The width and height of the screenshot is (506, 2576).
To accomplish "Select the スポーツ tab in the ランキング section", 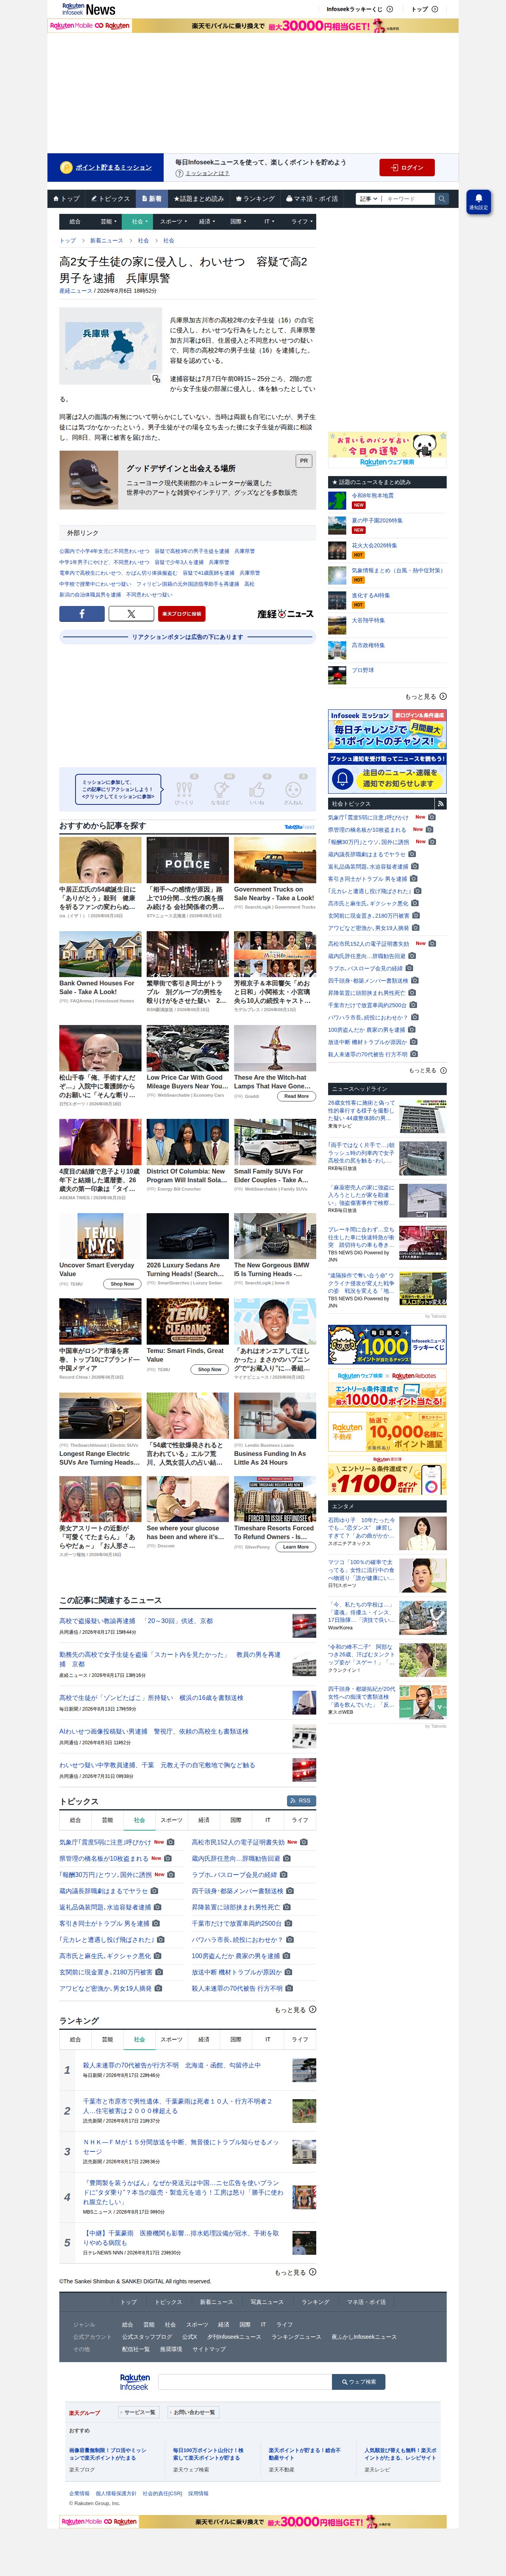I will (172, 2039).
